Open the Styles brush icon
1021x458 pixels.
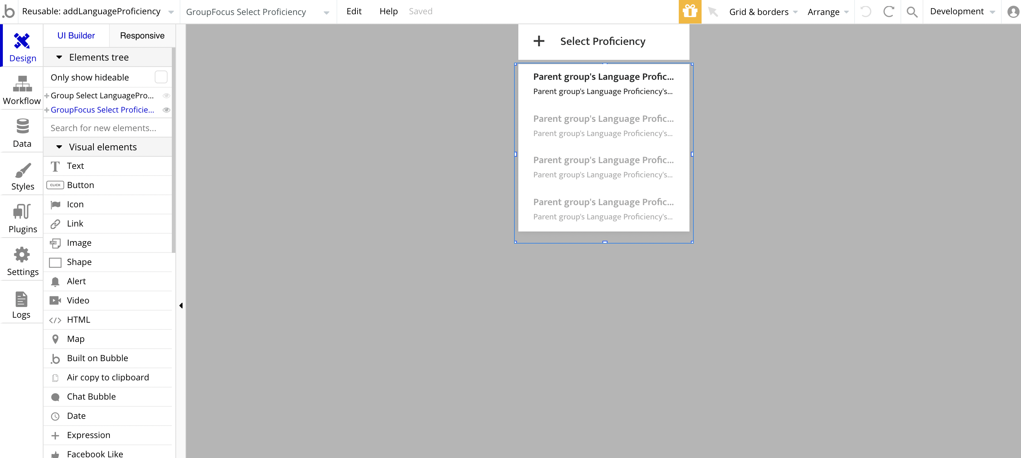coord(22,170)
